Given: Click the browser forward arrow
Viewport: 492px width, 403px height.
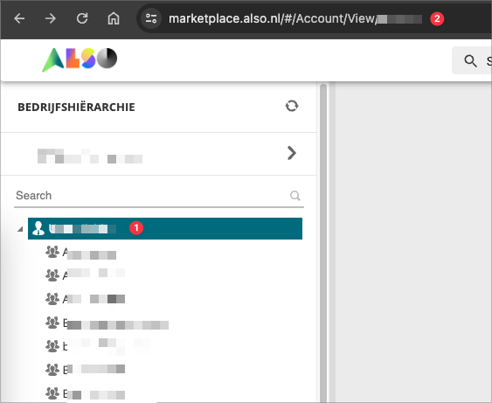Looking at the screenshot, I should tap(51, 18).
